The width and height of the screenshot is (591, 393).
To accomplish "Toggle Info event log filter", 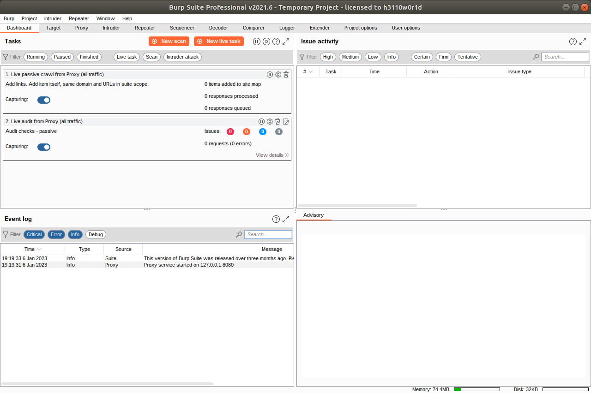I will [75, 234].
